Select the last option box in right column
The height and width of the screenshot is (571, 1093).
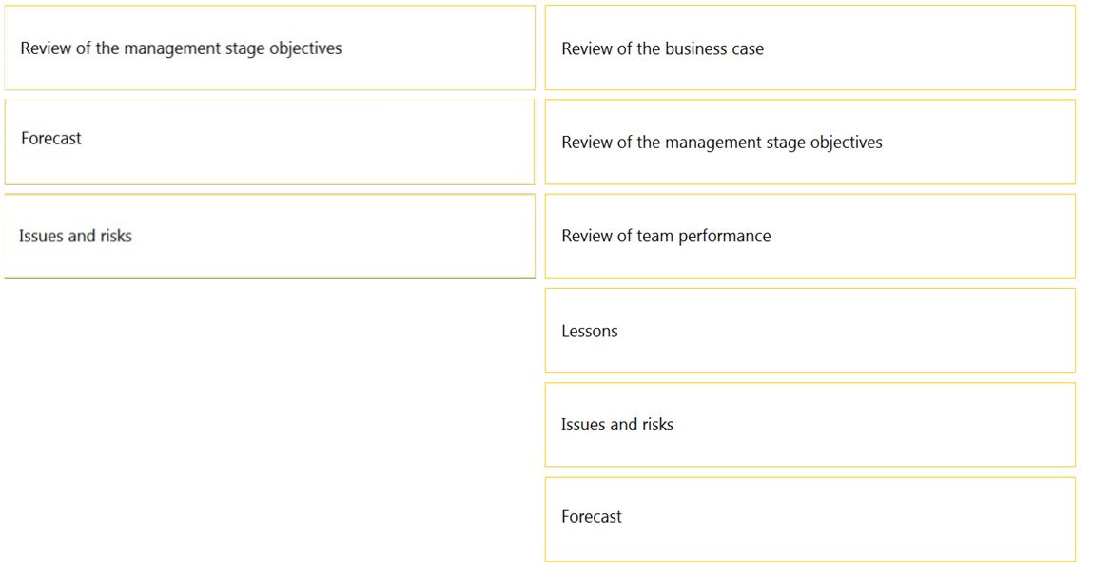[810, 520]
